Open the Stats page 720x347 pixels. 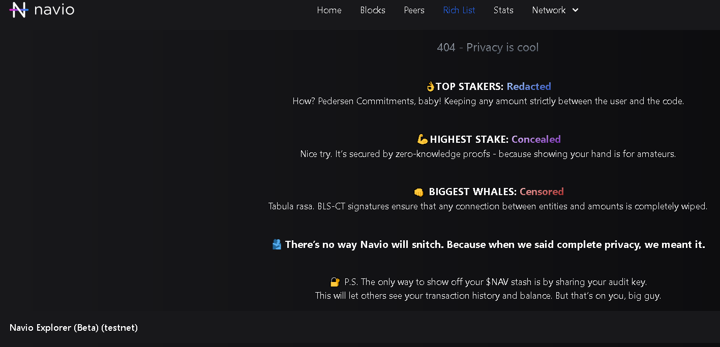503,10
